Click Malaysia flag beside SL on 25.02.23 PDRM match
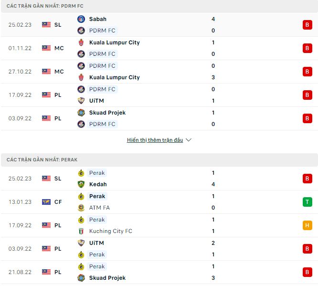Image resolution: width=318 pixels, height=286 pixels. tap(46, 25)
